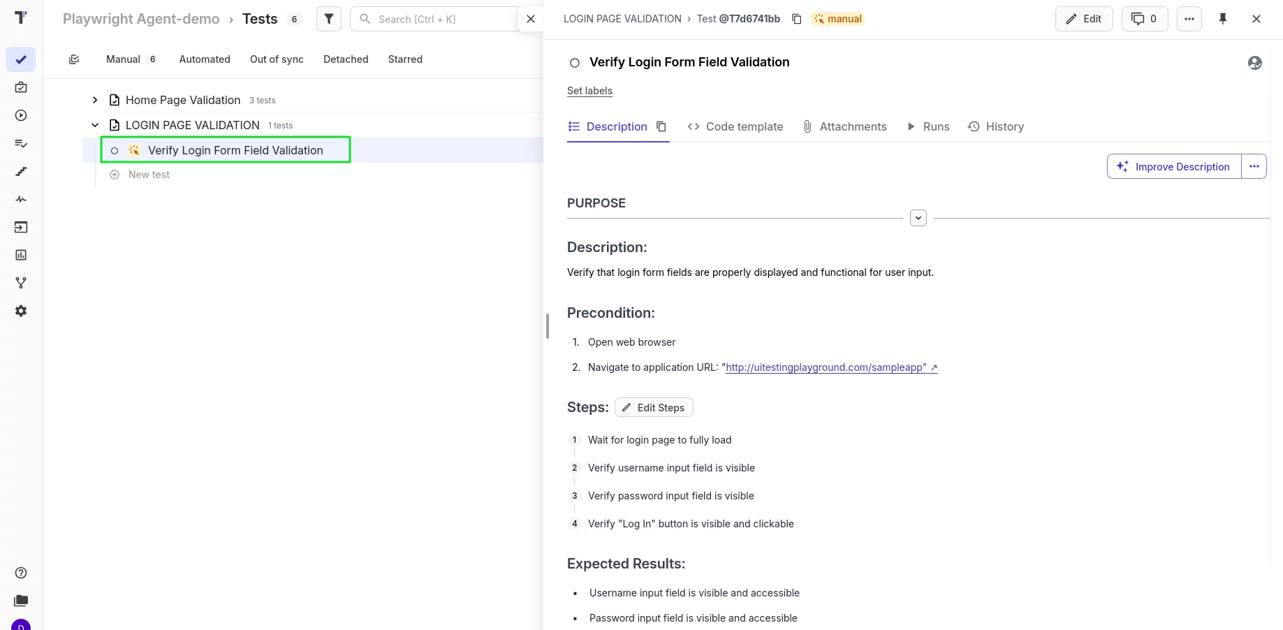
Task: Open the comments counter showing 0
Action: click(x=1144, y=19)
